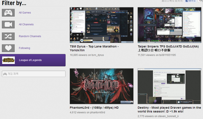The image size is (203, 119).
Task: Click the title TSM Dyrus - Top Lane Marathon
Action: coord(94,48)
